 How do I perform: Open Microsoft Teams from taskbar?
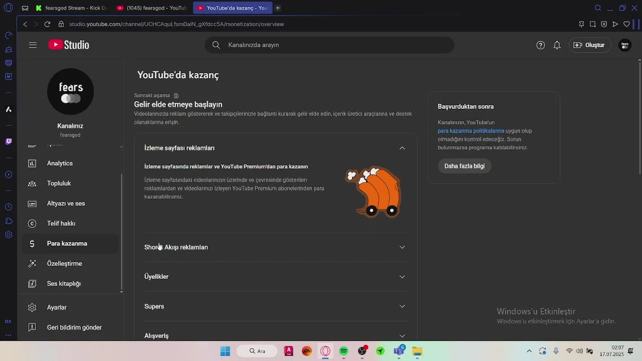point(399,351)
